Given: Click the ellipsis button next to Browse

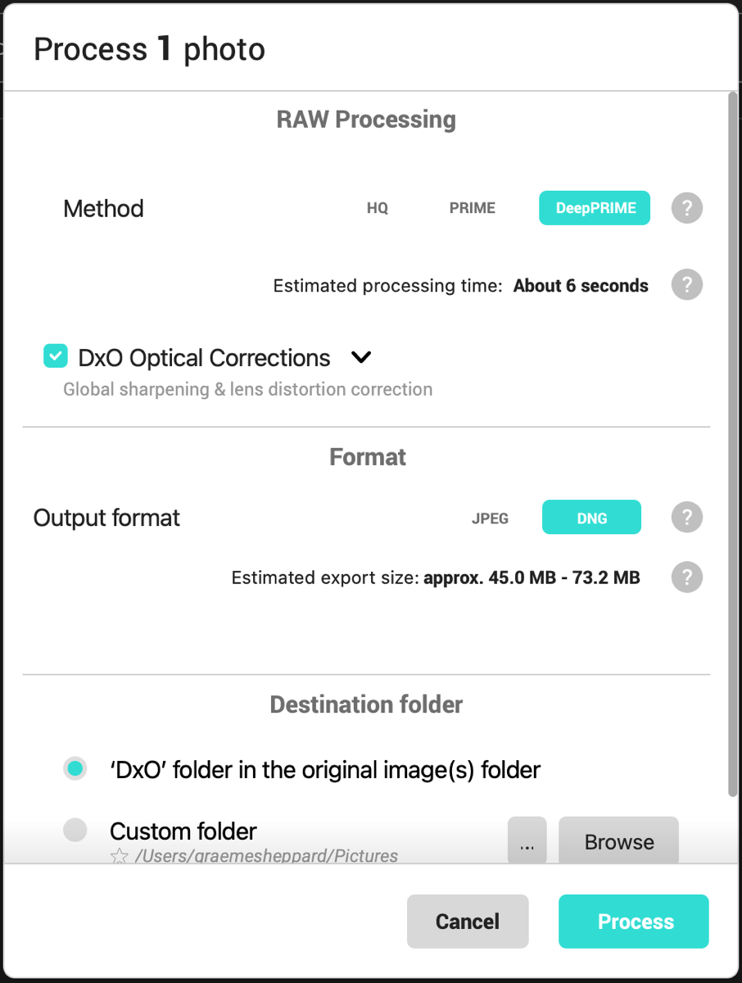Looking at the screenshot, I should click(527, 841).
